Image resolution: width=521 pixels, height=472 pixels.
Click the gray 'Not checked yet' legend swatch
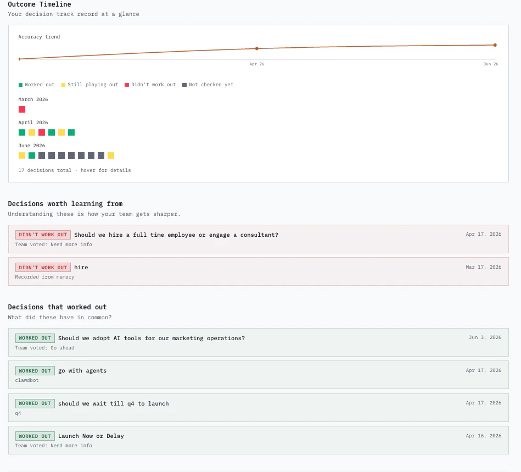click(x=184, y=85)
